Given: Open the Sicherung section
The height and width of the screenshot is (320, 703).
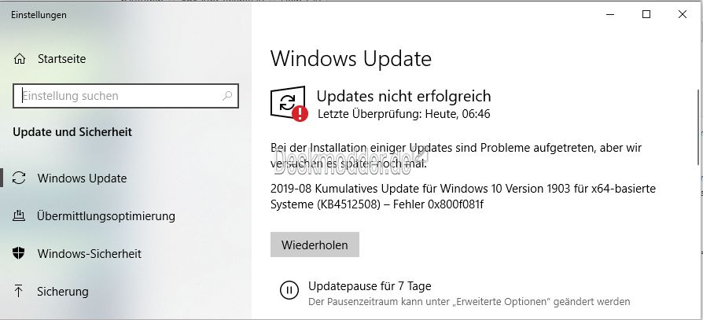Looking at the screenshot, I should click(x=63, y=292).
